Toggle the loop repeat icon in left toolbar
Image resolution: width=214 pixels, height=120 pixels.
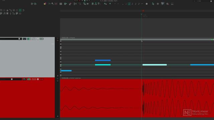[23, 10]
